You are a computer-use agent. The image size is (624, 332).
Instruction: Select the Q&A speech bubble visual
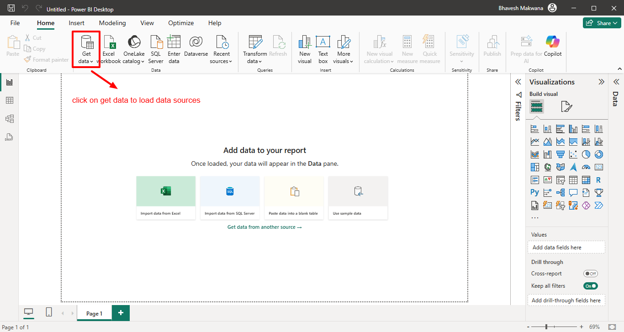pos(573,192)
